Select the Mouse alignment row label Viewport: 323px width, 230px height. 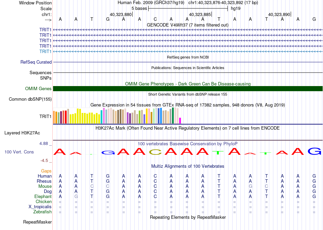45,186
